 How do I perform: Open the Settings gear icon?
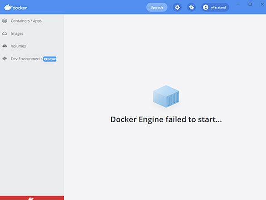point(177,7)
